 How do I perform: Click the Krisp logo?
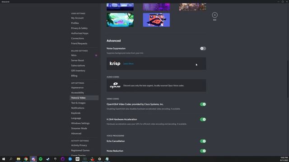[115, 63]
